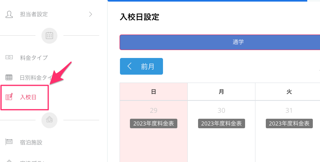Image resolution: width=320 pixels, height=162 pixels.
Task: Open the 宿泊施設 menu item
Action: (x=31, y=142)
